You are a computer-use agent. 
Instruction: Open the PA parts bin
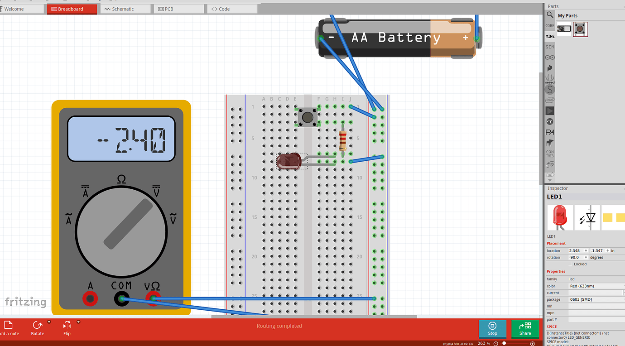tap(550, 132)
